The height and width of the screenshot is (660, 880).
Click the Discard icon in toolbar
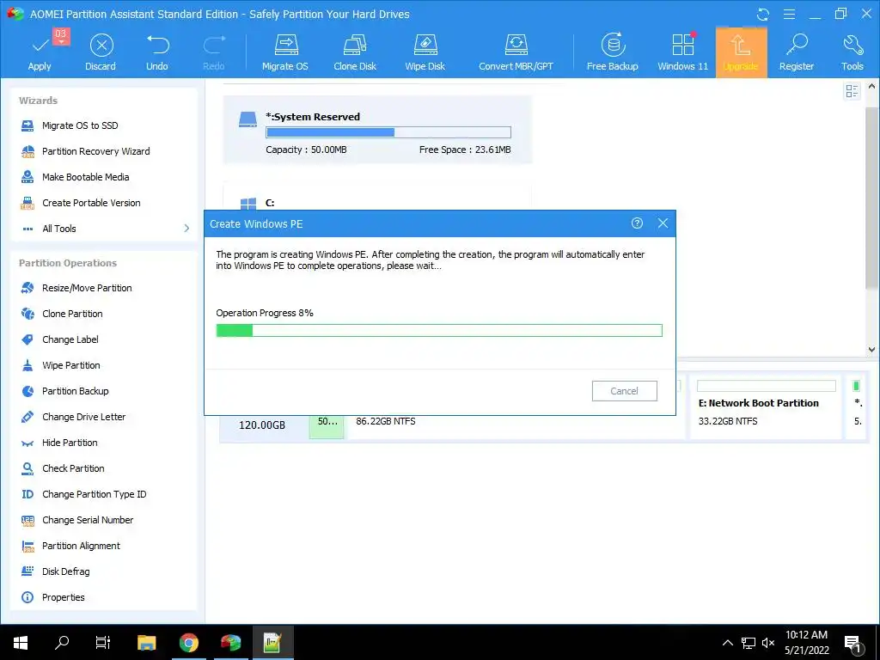(101, 45)
